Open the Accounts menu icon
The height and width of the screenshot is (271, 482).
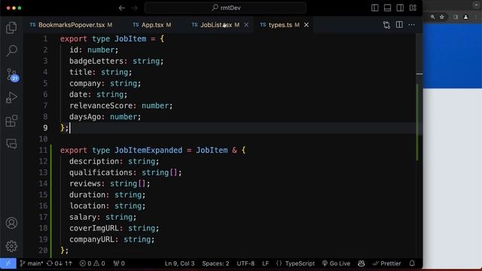point(11,223)
